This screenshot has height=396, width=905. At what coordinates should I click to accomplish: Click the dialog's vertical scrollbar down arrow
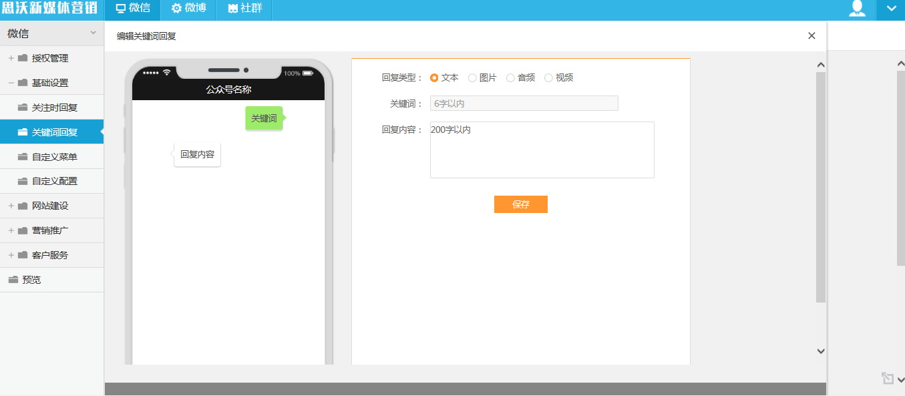coord(821,351)
